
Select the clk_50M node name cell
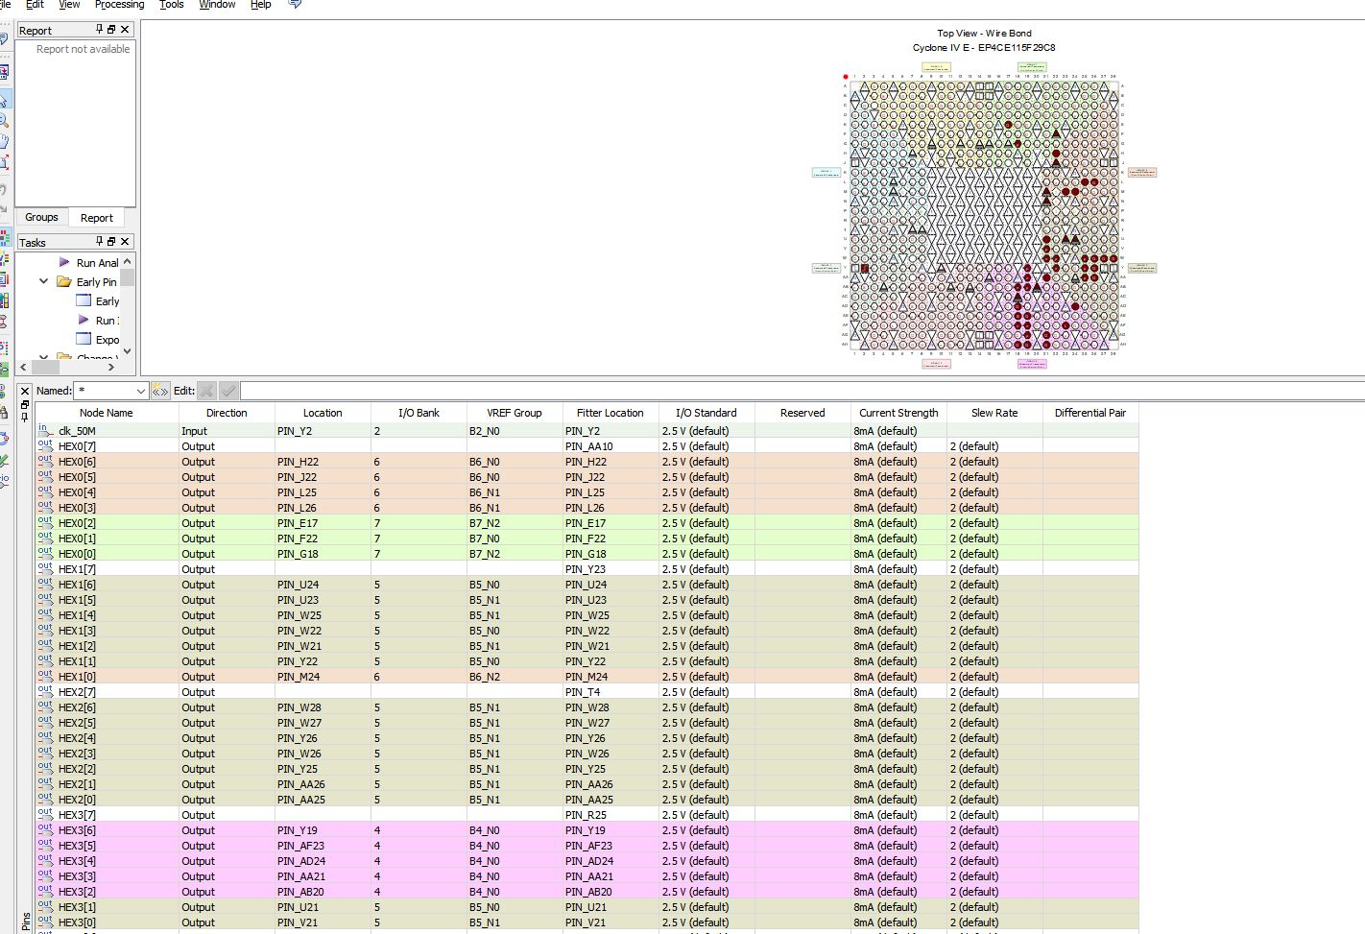(107, 431)
